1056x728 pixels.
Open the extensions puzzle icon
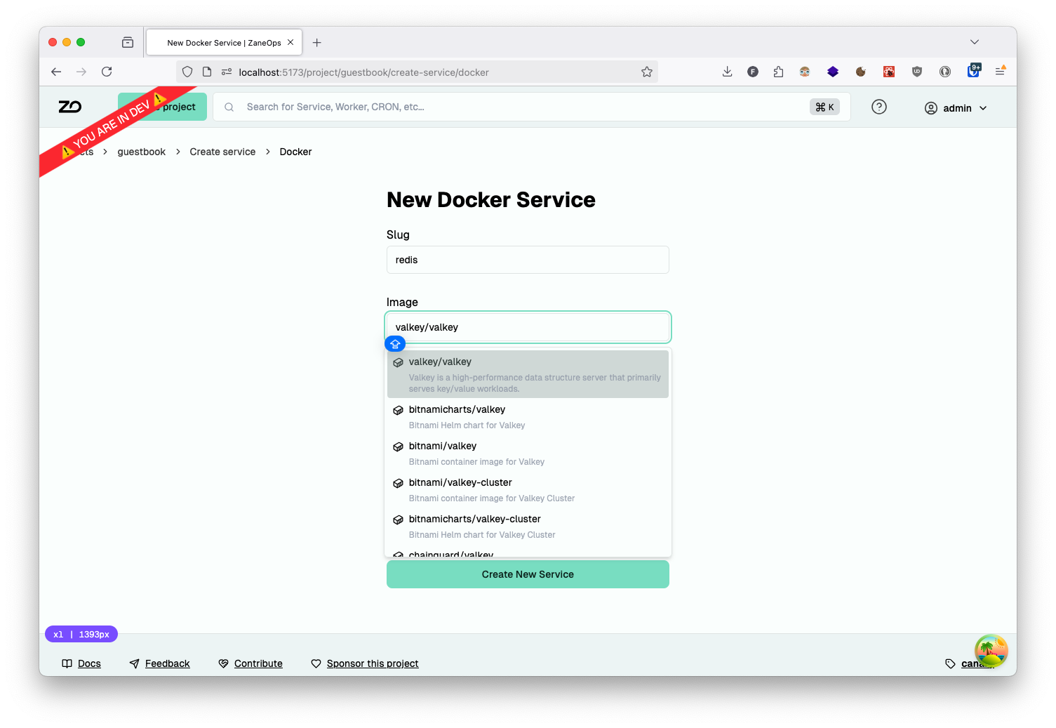778,72
